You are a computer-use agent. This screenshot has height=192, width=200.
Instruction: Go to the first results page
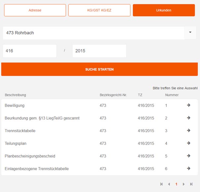tap(161, 184)
